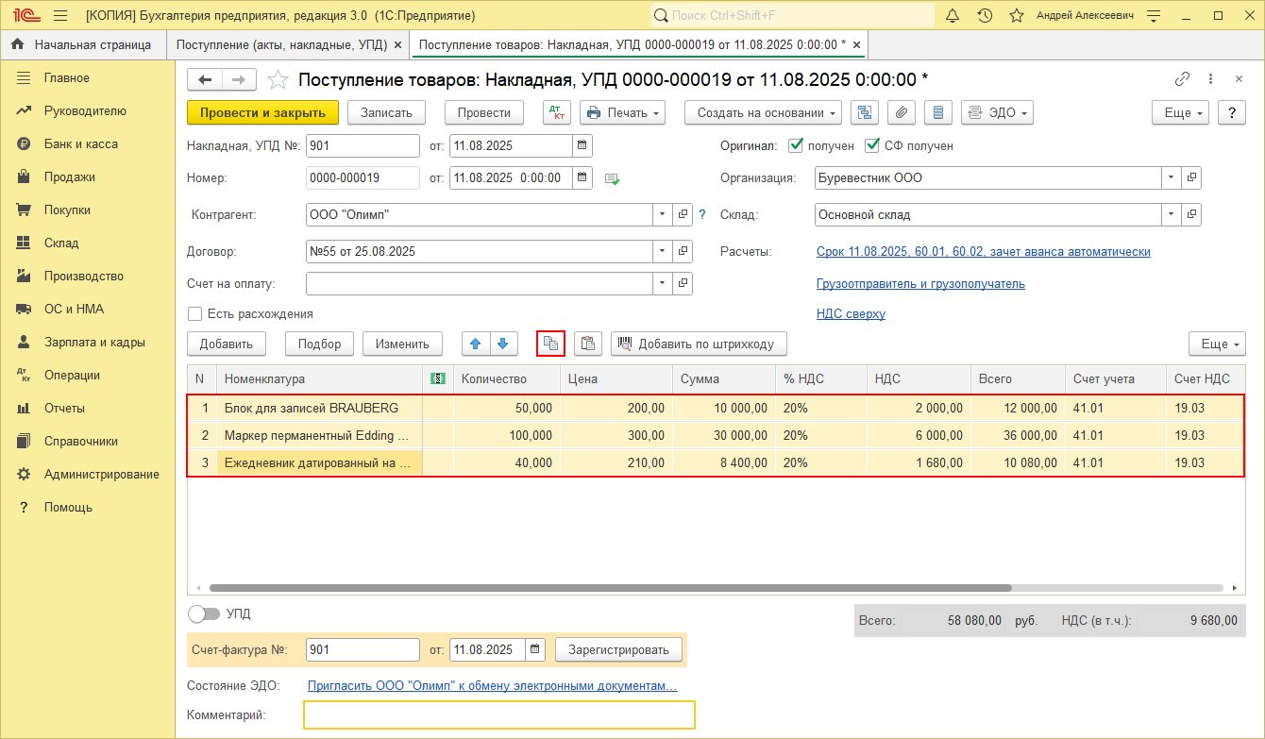Open the Печать dropdown menu

[622, 112]
